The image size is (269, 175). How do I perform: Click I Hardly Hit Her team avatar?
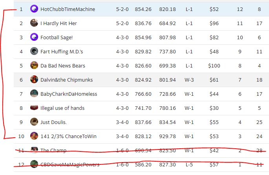pyautogui.click(x=34, y=23)
